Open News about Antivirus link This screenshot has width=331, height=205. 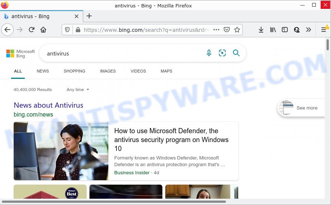[x=48, y=105]
